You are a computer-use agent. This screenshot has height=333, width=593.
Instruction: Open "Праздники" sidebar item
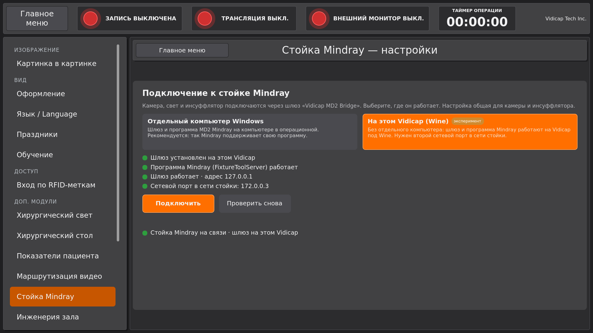click(63, 134)
